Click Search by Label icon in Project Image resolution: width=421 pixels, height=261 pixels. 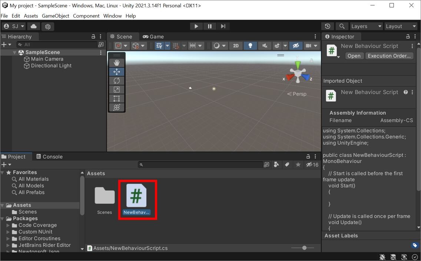(287, 165)
